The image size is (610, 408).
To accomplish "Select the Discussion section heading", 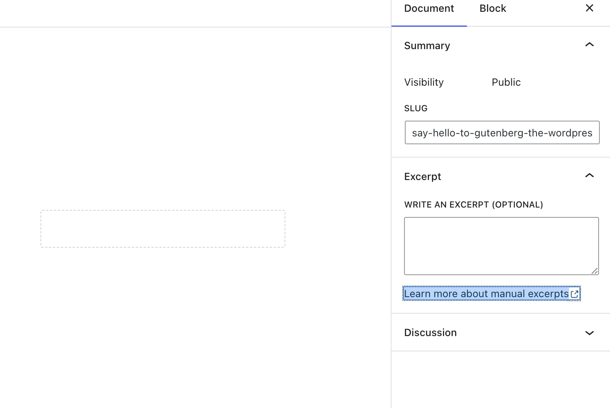I will pos(430,333).
